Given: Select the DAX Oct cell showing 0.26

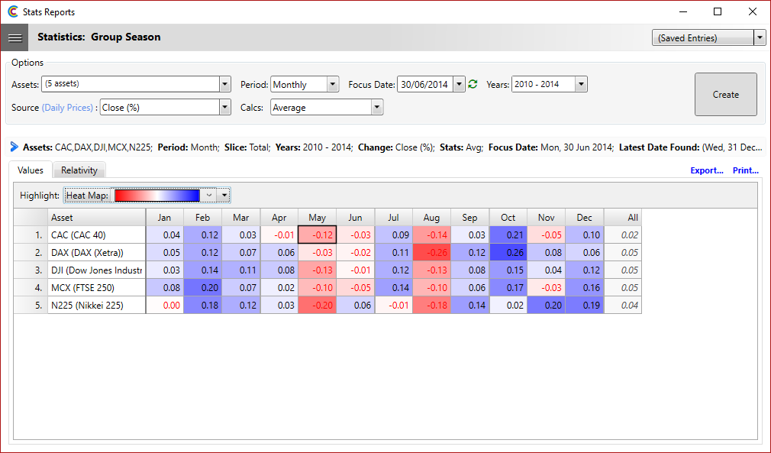Looking at the screenshot, I should tap(508, 252).
